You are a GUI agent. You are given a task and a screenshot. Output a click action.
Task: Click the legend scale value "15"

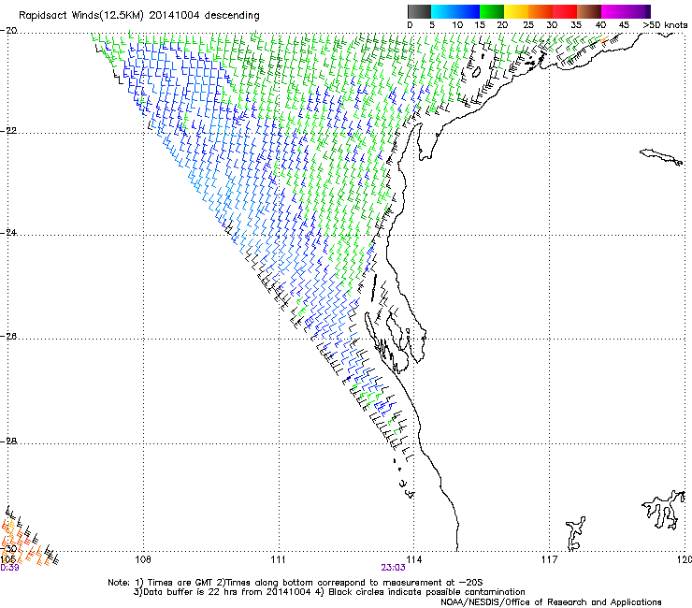click(480, 25)
